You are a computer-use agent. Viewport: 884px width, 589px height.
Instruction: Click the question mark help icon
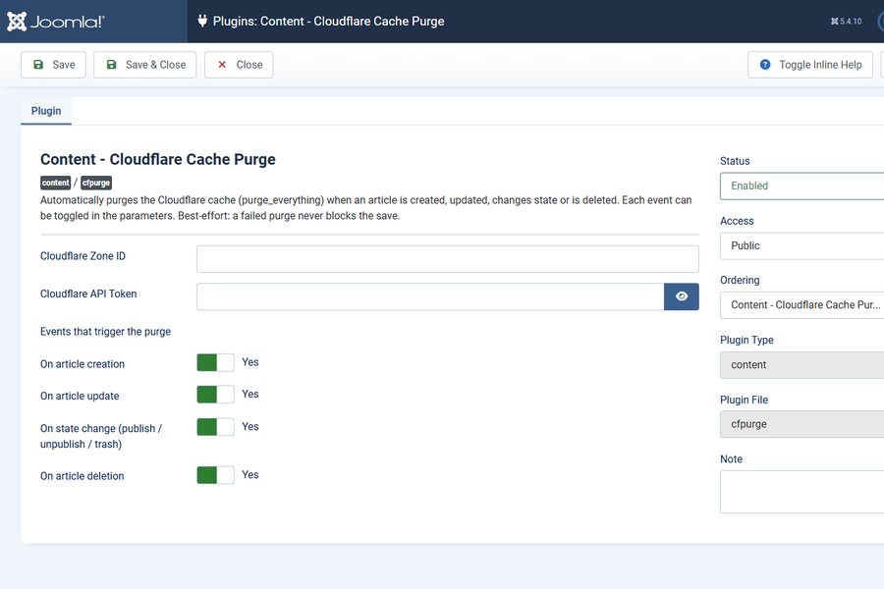click(765, 65)
